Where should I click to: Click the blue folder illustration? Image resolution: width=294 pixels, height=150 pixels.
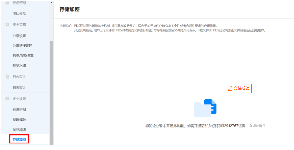(205, 108)
